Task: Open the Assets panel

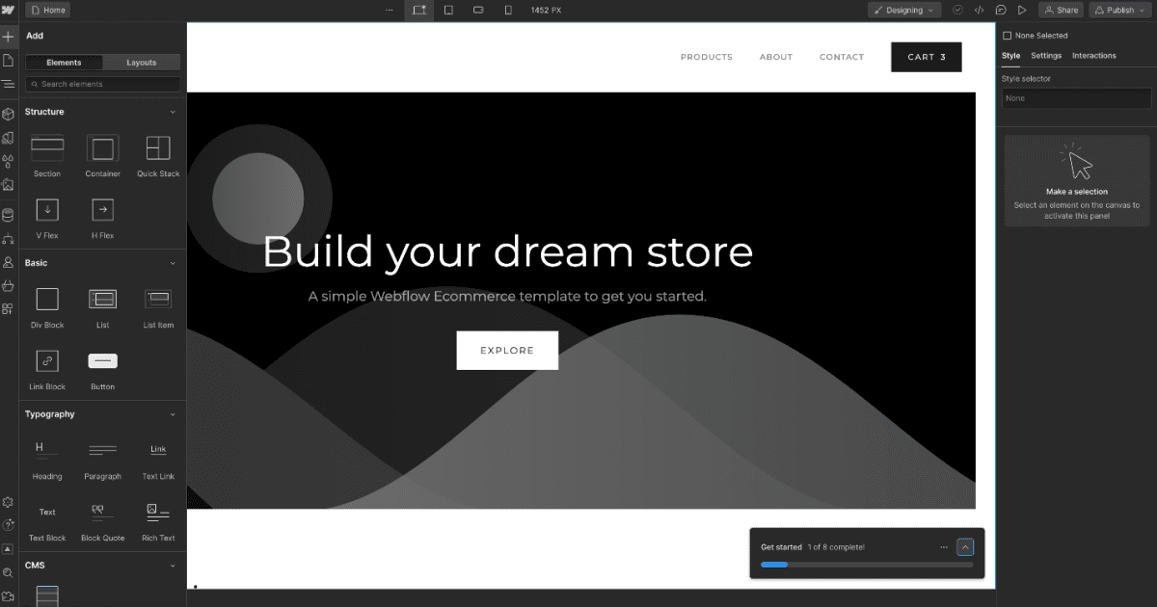Action: pos(10,185)
